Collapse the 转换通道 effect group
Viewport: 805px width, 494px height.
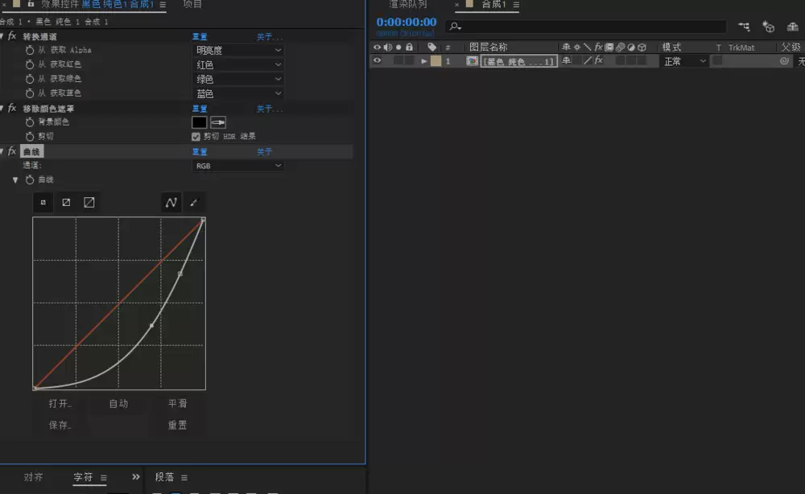pyautogui.click(x=2, y=36)
